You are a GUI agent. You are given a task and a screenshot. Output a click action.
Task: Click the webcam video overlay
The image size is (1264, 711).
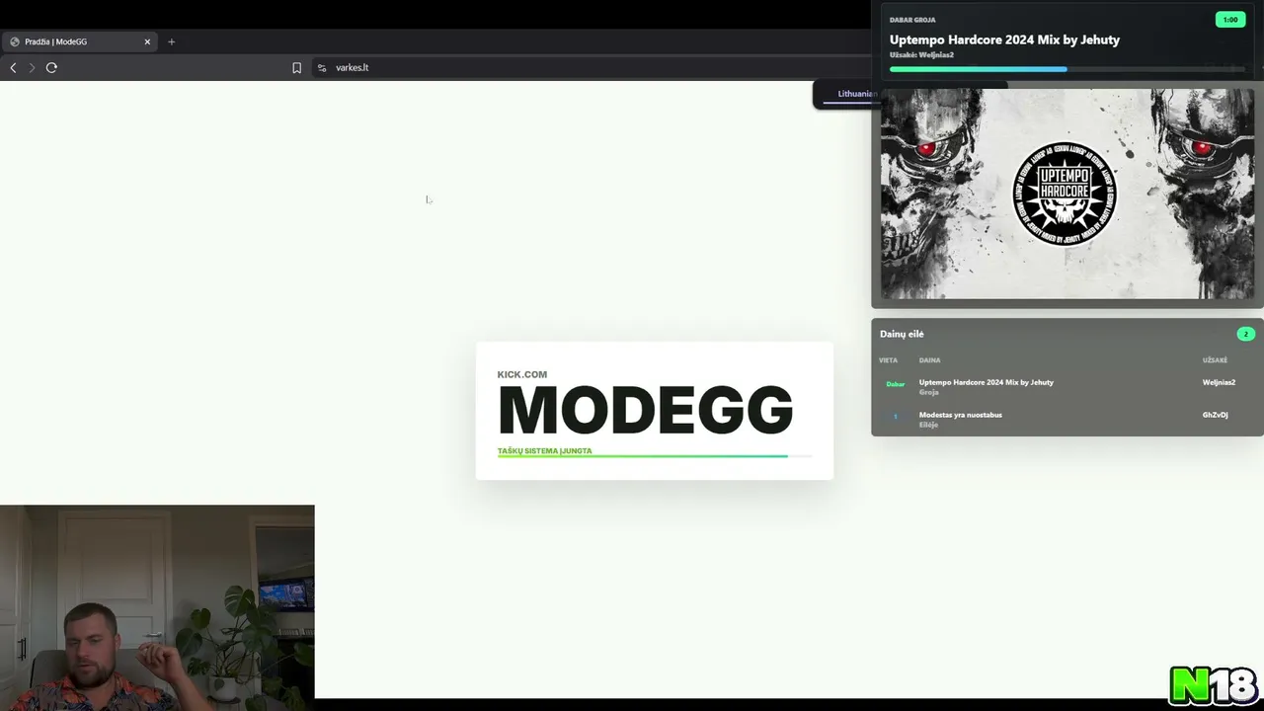[x=157, y=607]
